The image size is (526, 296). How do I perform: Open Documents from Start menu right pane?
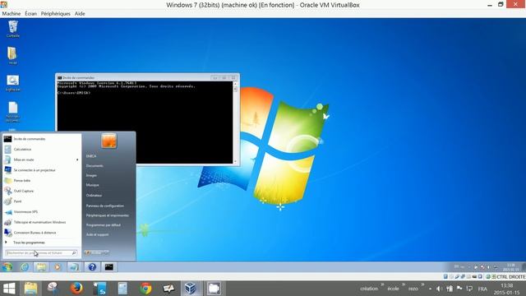(x=95, y=166)
